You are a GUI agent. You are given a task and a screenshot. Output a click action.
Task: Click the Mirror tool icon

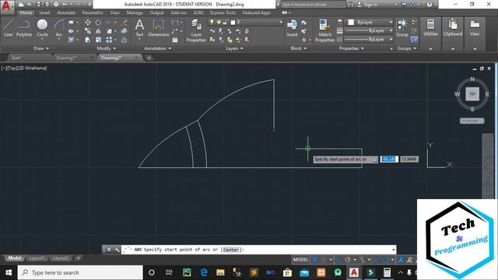(x=98, y=31)
